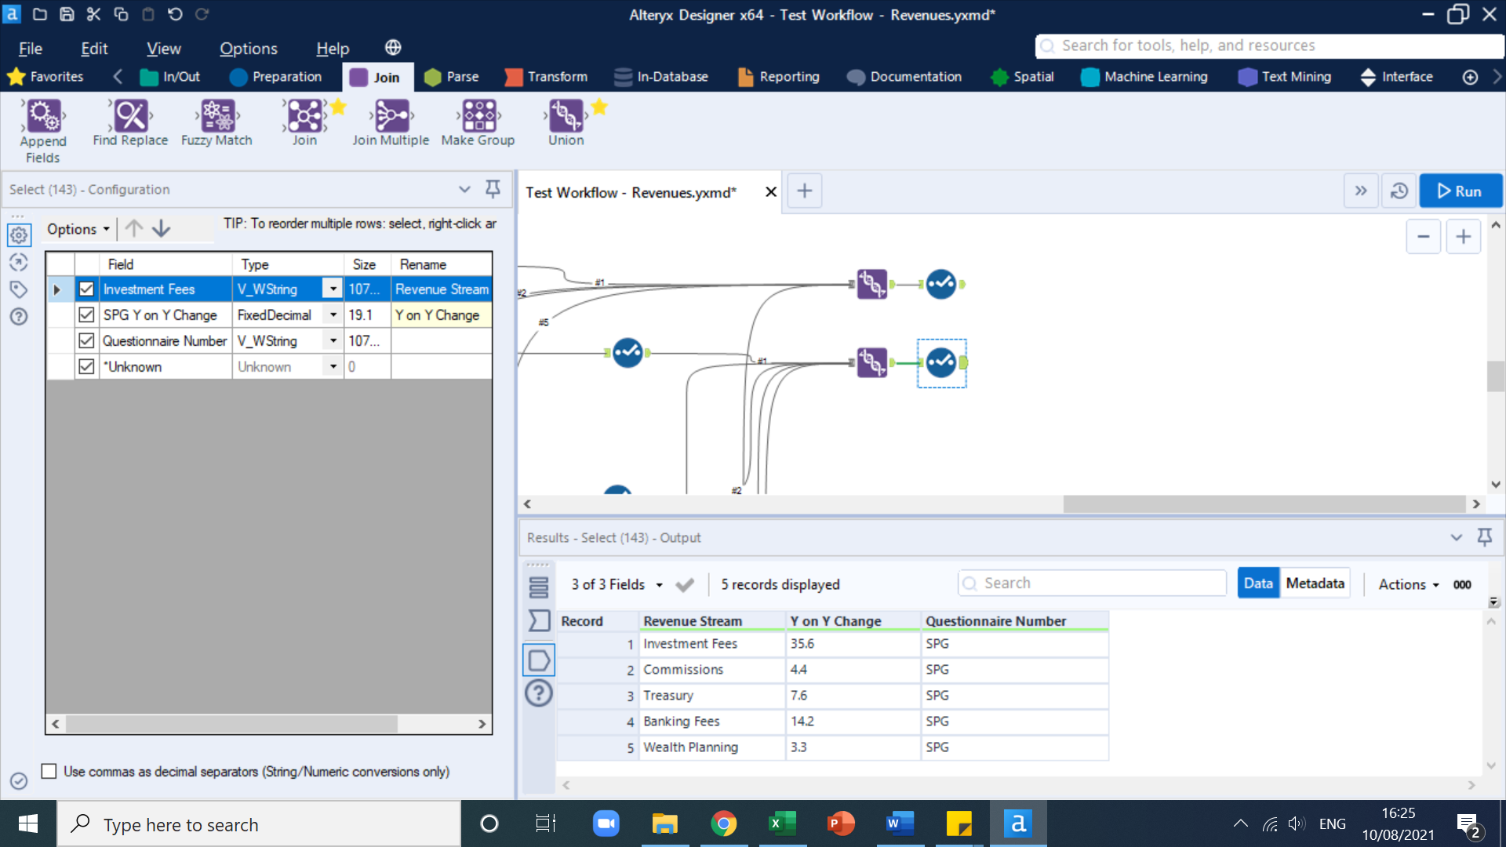
Task: Uncheck the Questionnaire Number field
Action: tap(86, 340)
